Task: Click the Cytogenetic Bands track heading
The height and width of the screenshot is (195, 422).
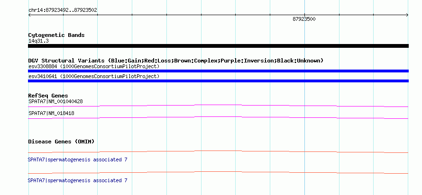Action: [56, 35]
